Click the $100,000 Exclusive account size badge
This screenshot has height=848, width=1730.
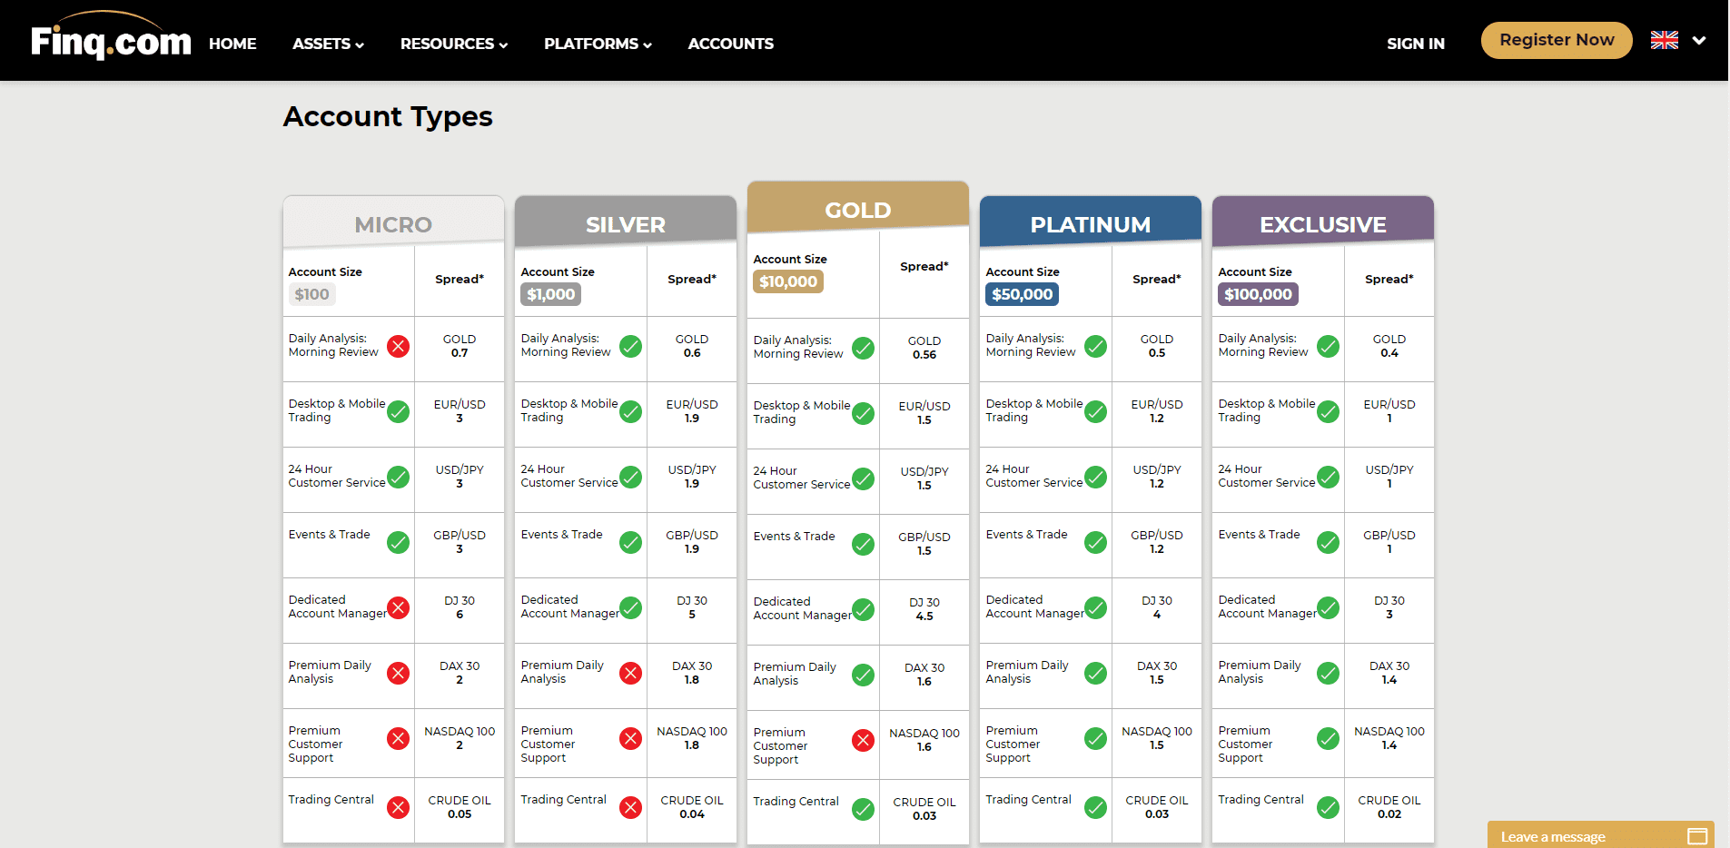pyautogui.click(x=1258, y=294)
